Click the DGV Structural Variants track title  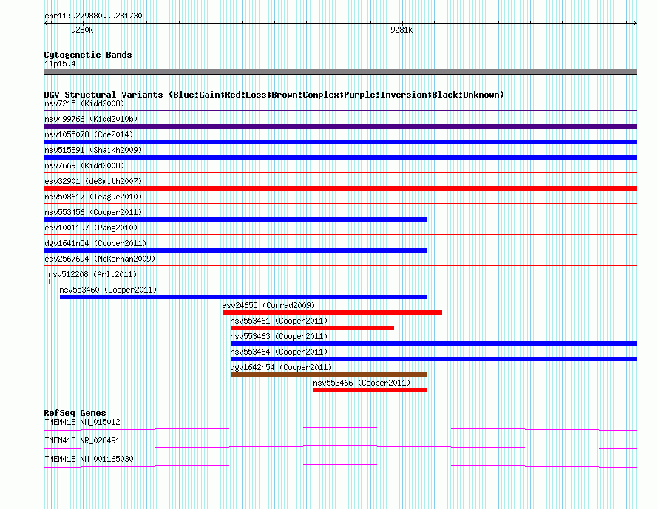tap(274, 95)
